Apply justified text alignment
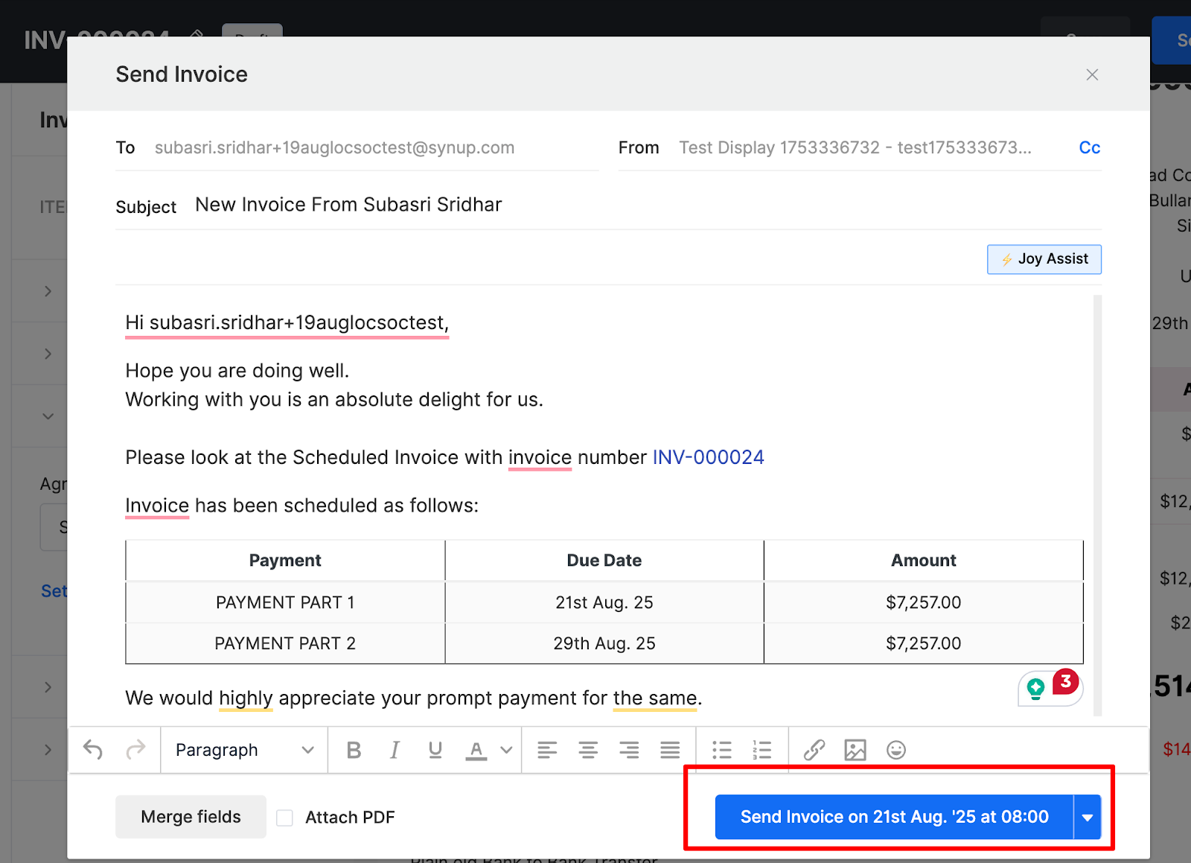This screenshot has width=1191, height=863. [669, 750]
